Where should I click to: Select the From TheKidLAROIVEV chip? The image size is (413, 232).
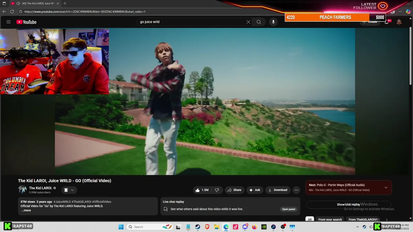point(364,220)
